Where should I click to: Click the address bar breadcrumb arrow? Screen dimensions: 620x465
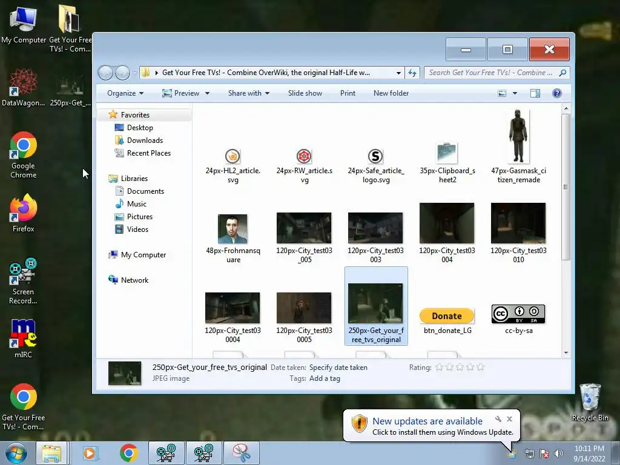(157, 73)
